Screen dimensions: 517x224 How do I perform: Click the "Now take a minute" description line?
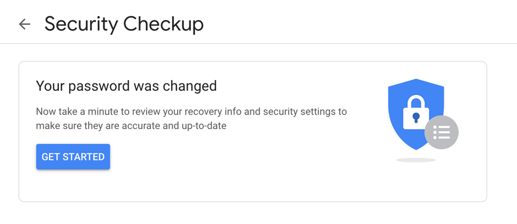191,111
